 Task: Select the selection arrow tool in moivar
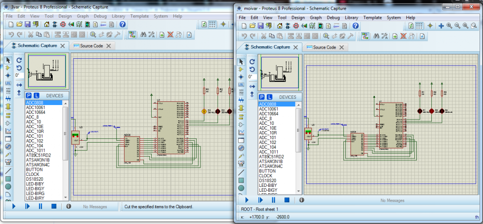point(241,61)
